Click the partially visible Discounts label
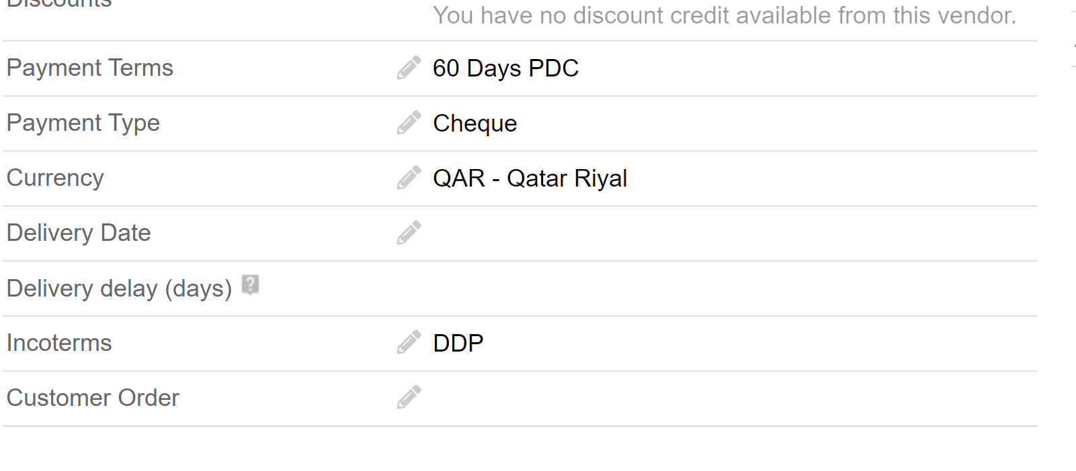This screenshot has height=471, width=1076. (x=59, y=4)
